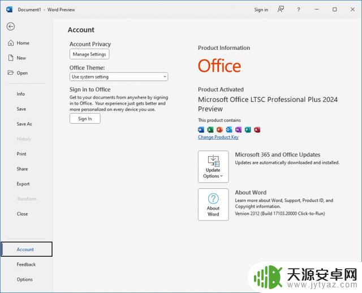Click the back arrow to return to document

pyautogui.click(x=11, y=27)
